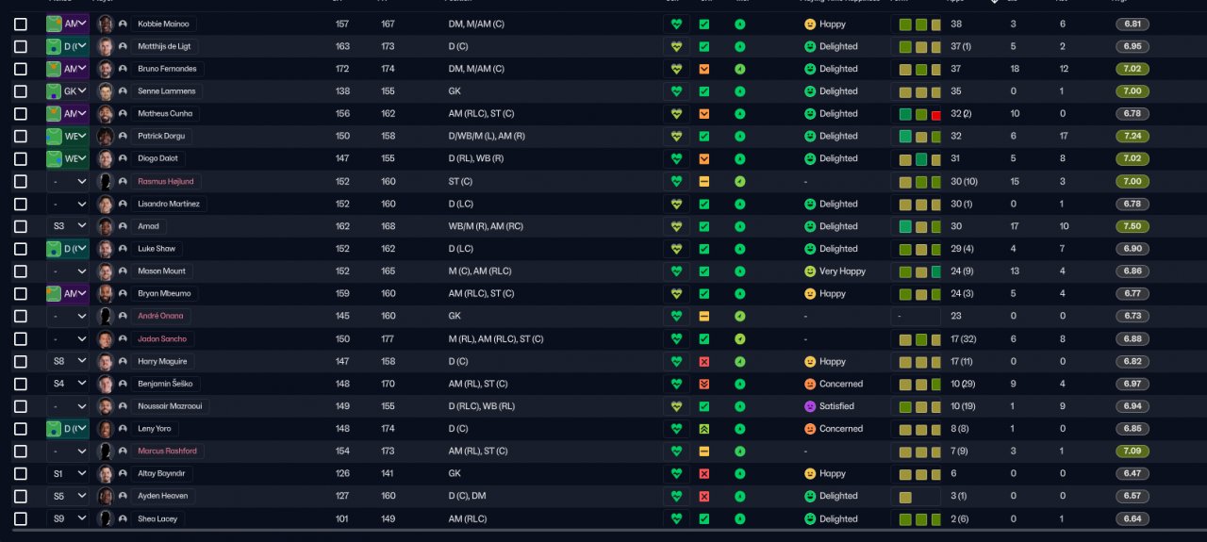Open the picked position dropdown for Senne Lammens
This screenshot has width=1207, height=542.
pyautogui.click(x=68, y=91)
